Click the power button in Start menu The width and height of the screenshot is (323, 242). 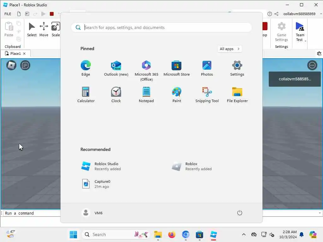(240, 213)
